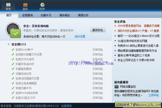162x108 pixels.
Task: Switch to the 修复漏洞 tab
Action: click(x=27, y=15)
